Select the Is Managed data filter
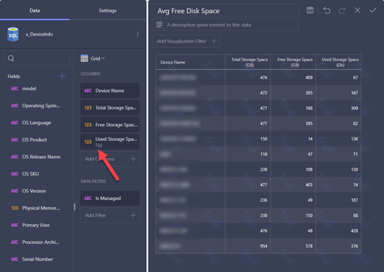The image size is (384, 272). (109, 198)
